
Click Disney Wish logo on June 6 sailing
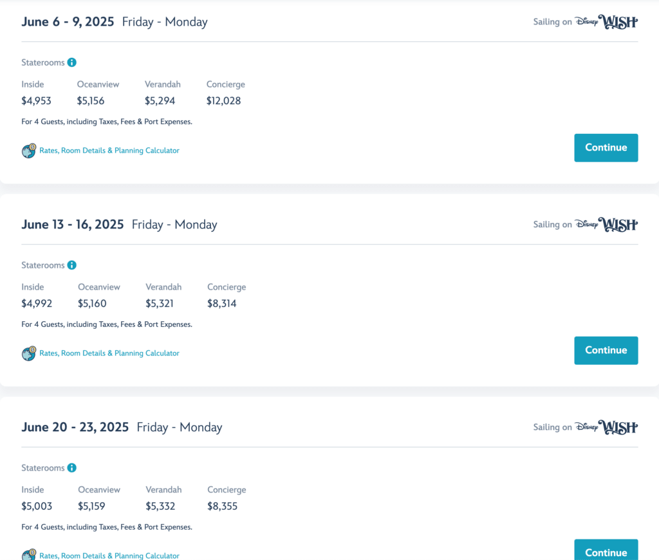[606, 22]
